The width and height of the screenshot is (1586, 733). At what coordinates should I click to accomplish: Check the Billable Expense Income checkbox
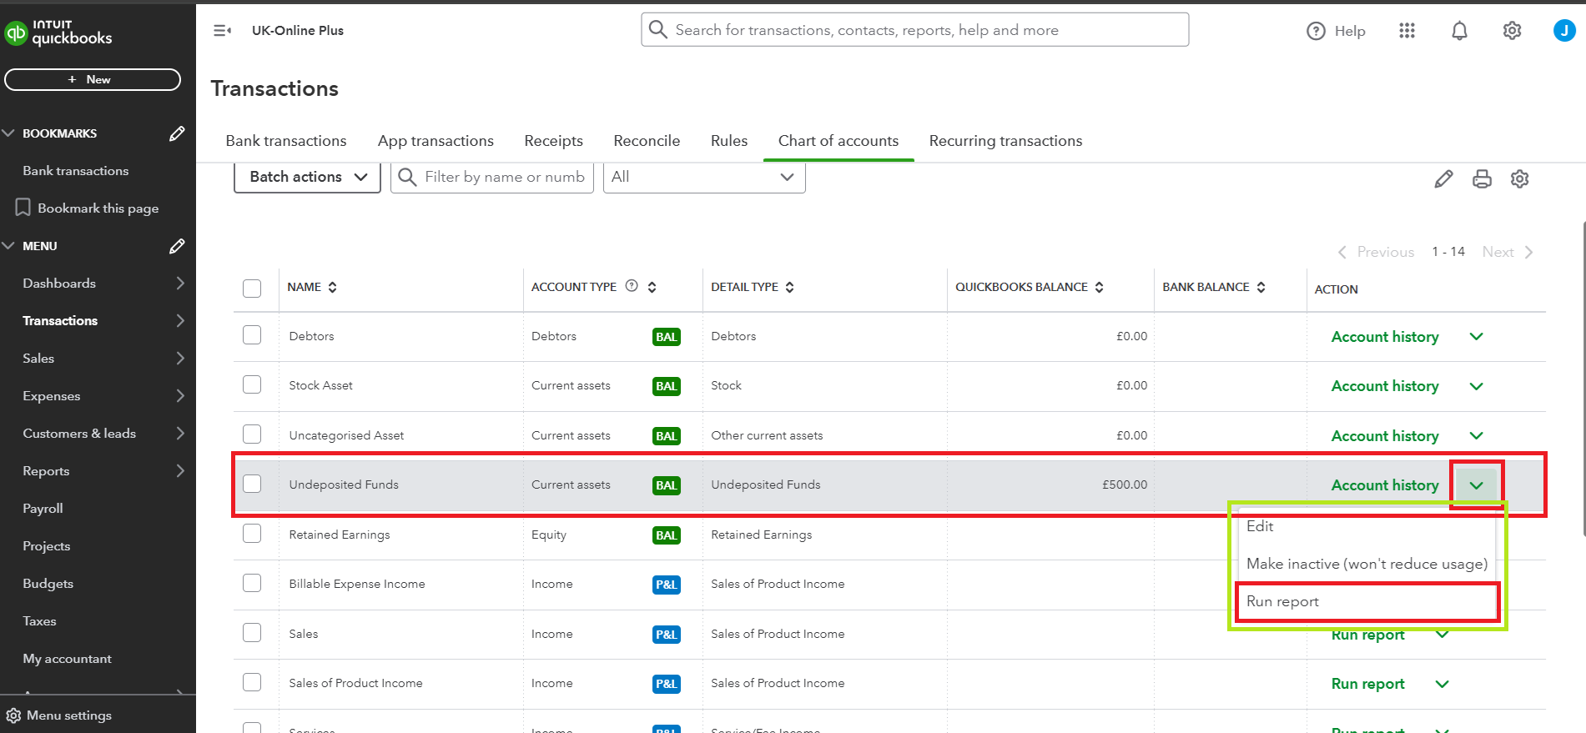[x=252, y=583]
